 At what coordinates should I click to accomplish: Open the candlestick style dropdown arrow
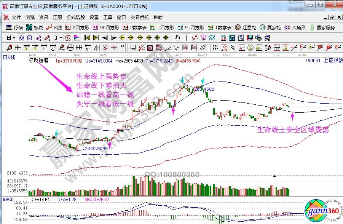(x=61, y=38)
